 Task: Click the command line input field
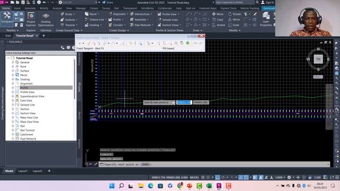(x=215, y=164)
